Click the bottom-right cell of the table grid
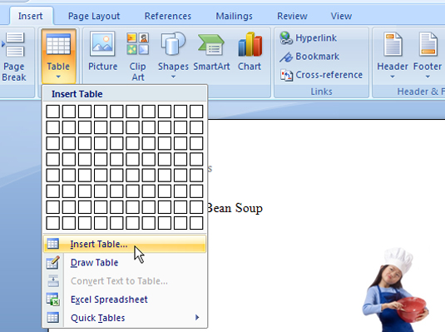The image size is (445, 332). pyautogui.click(x=196, y=223)
